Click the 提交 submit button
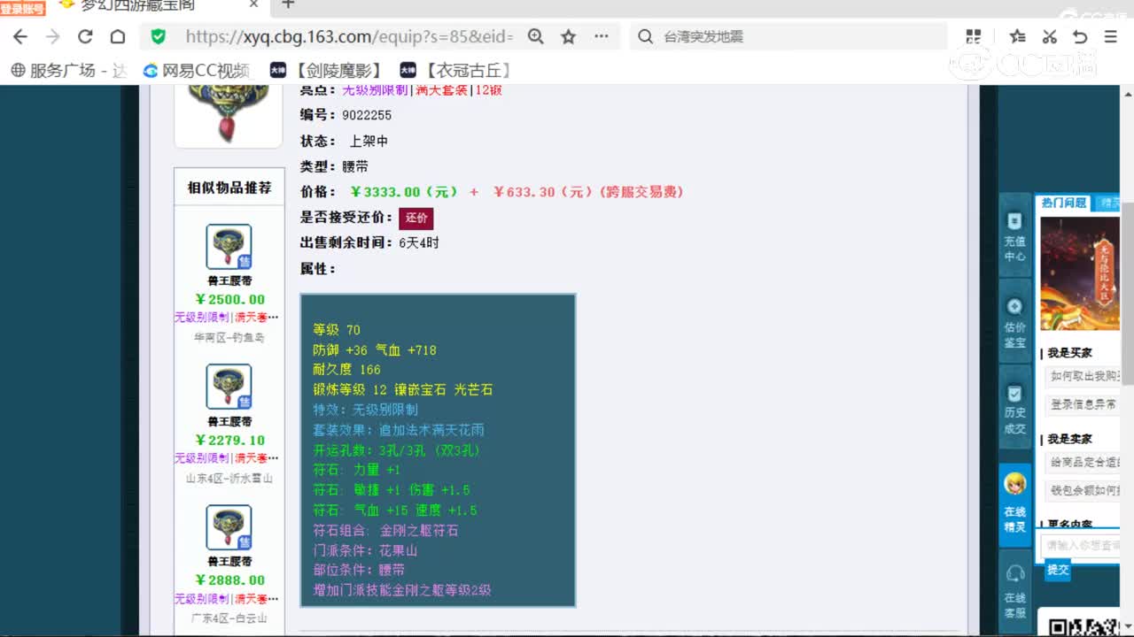Image resolution: width=1134 pixels, height=637 pixels. click(x=1058, y=570)
